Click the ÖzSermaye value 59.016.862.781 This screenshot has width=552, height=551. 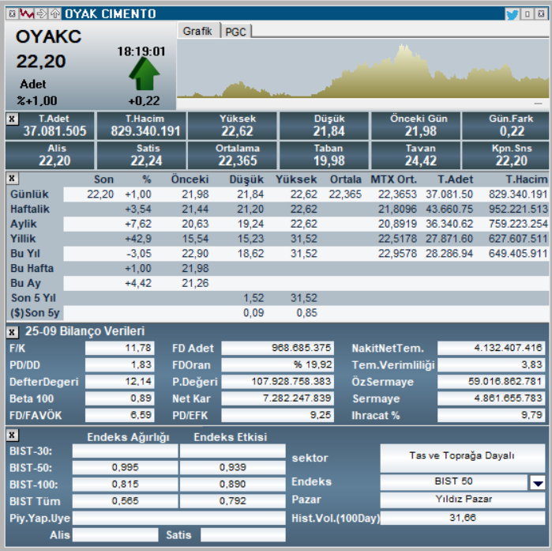coord(491,382)
